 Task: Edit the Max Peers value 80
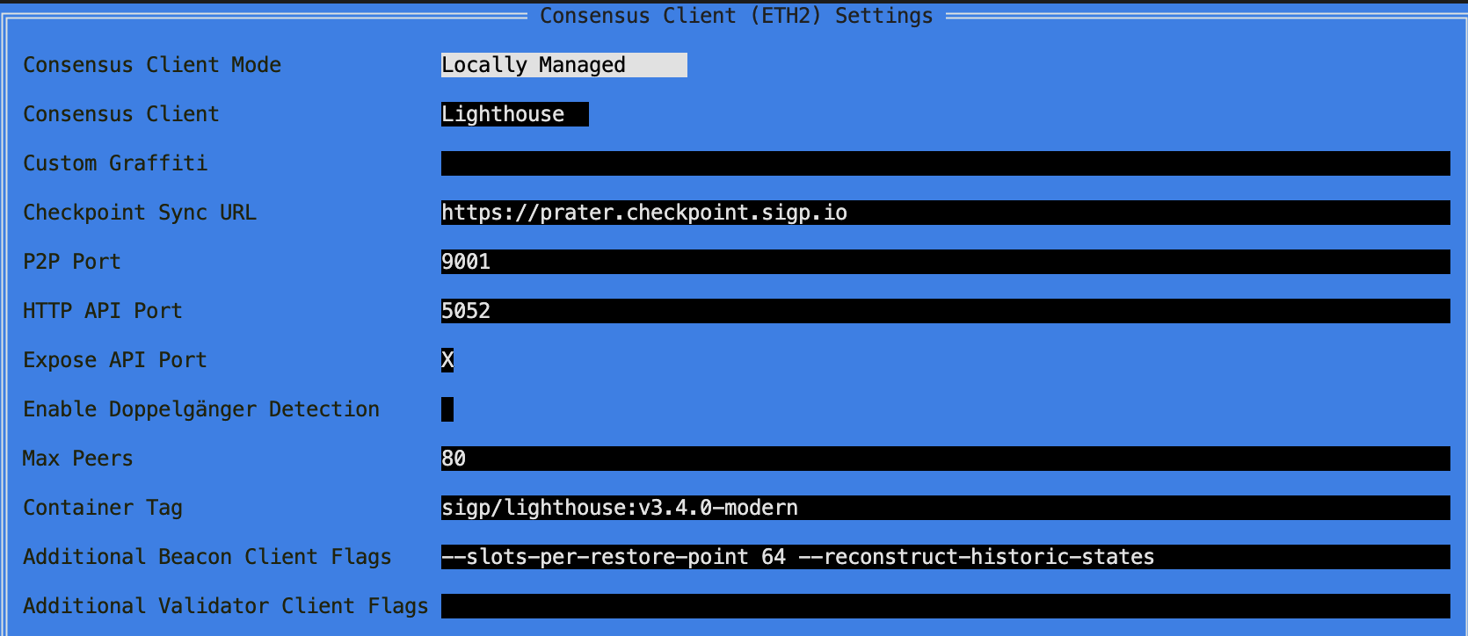945,459
